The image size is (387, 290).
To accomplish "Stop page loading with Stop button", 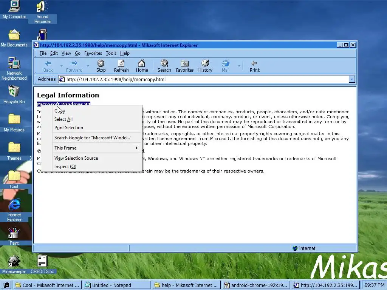I will [x=101, y=66].
